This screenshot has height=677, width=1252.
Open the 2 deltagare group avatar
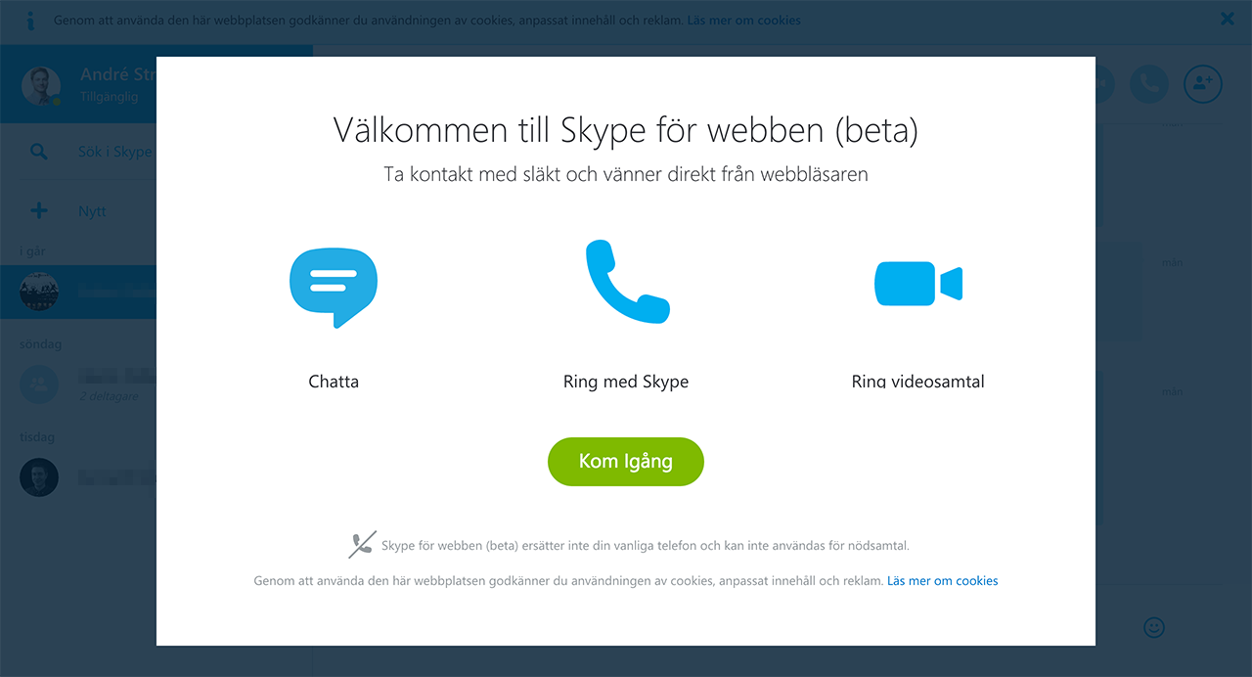(x=39, y=384)
